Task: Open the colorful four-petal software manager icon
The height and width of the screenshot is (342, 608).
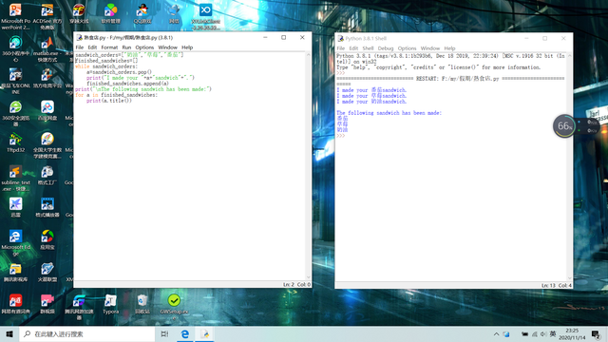Action: (x=110, y=13)
